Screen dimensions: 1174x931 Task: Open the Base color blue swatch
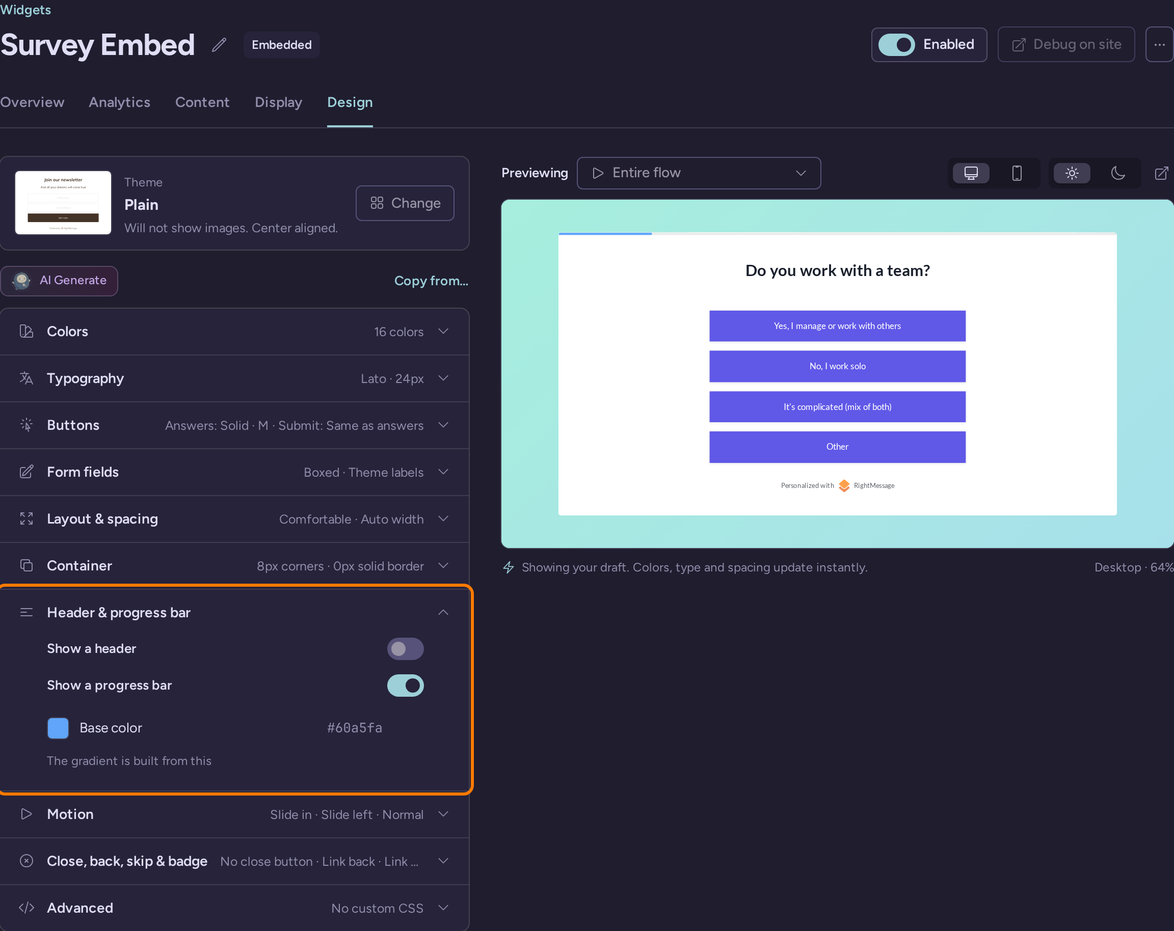[58, 728]
